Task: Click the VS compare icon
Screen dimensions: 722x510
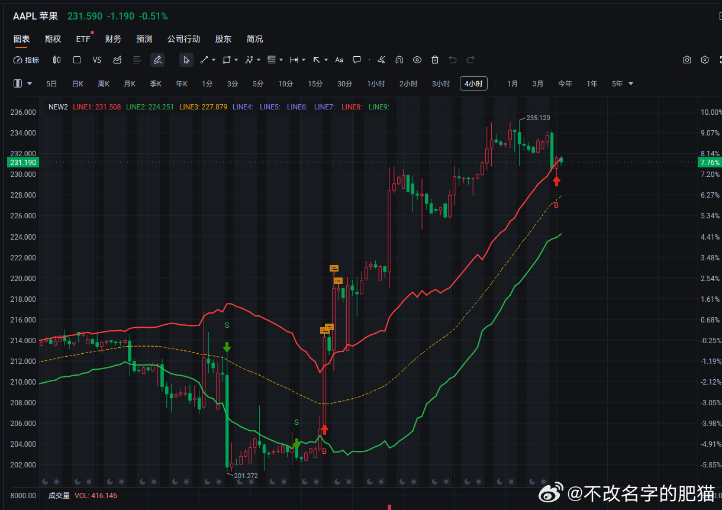Action: (97, 60)
